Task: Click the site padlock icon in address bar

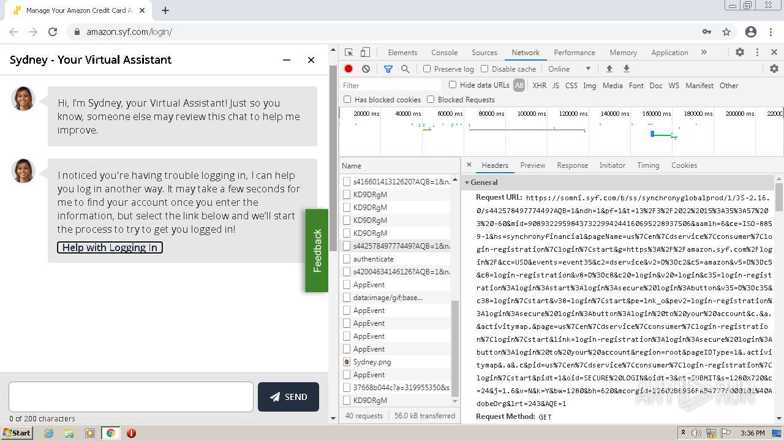Action: pyautogui.click(x=77, y=32)
